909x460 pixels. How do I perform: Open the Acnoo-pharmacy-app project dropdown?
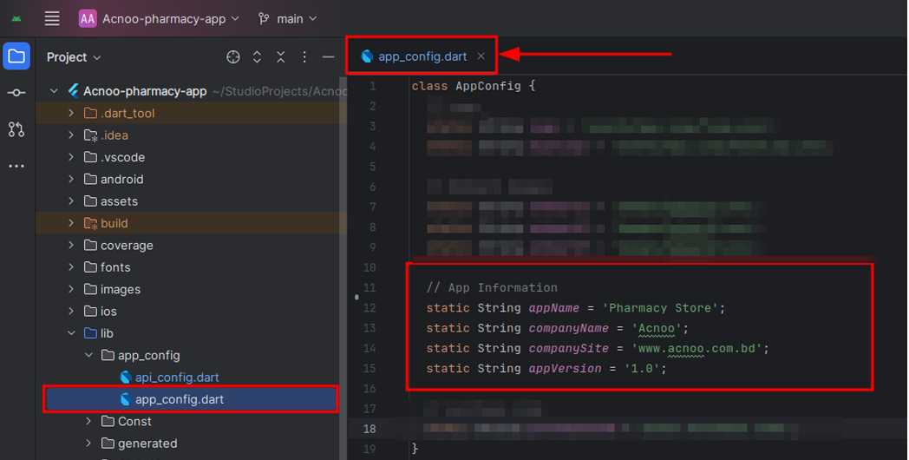point(159,18)
